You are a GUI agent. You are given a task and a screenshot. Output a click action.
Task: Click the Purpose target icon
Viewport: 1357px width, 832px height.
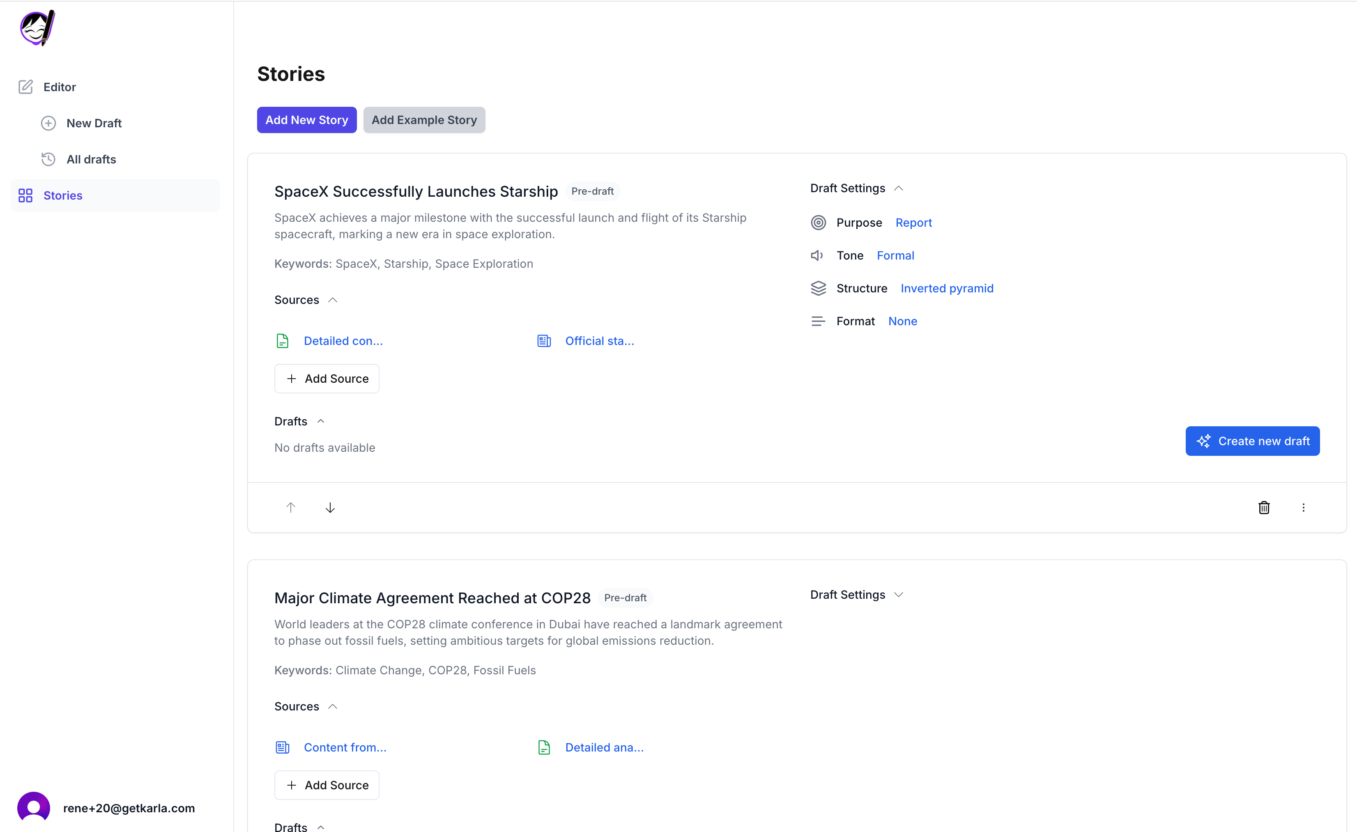tap(819, 223)
